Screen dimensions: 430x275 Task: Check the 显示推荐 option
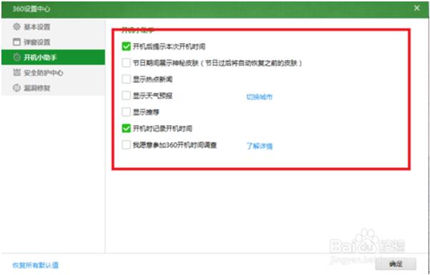coord(126,112)
